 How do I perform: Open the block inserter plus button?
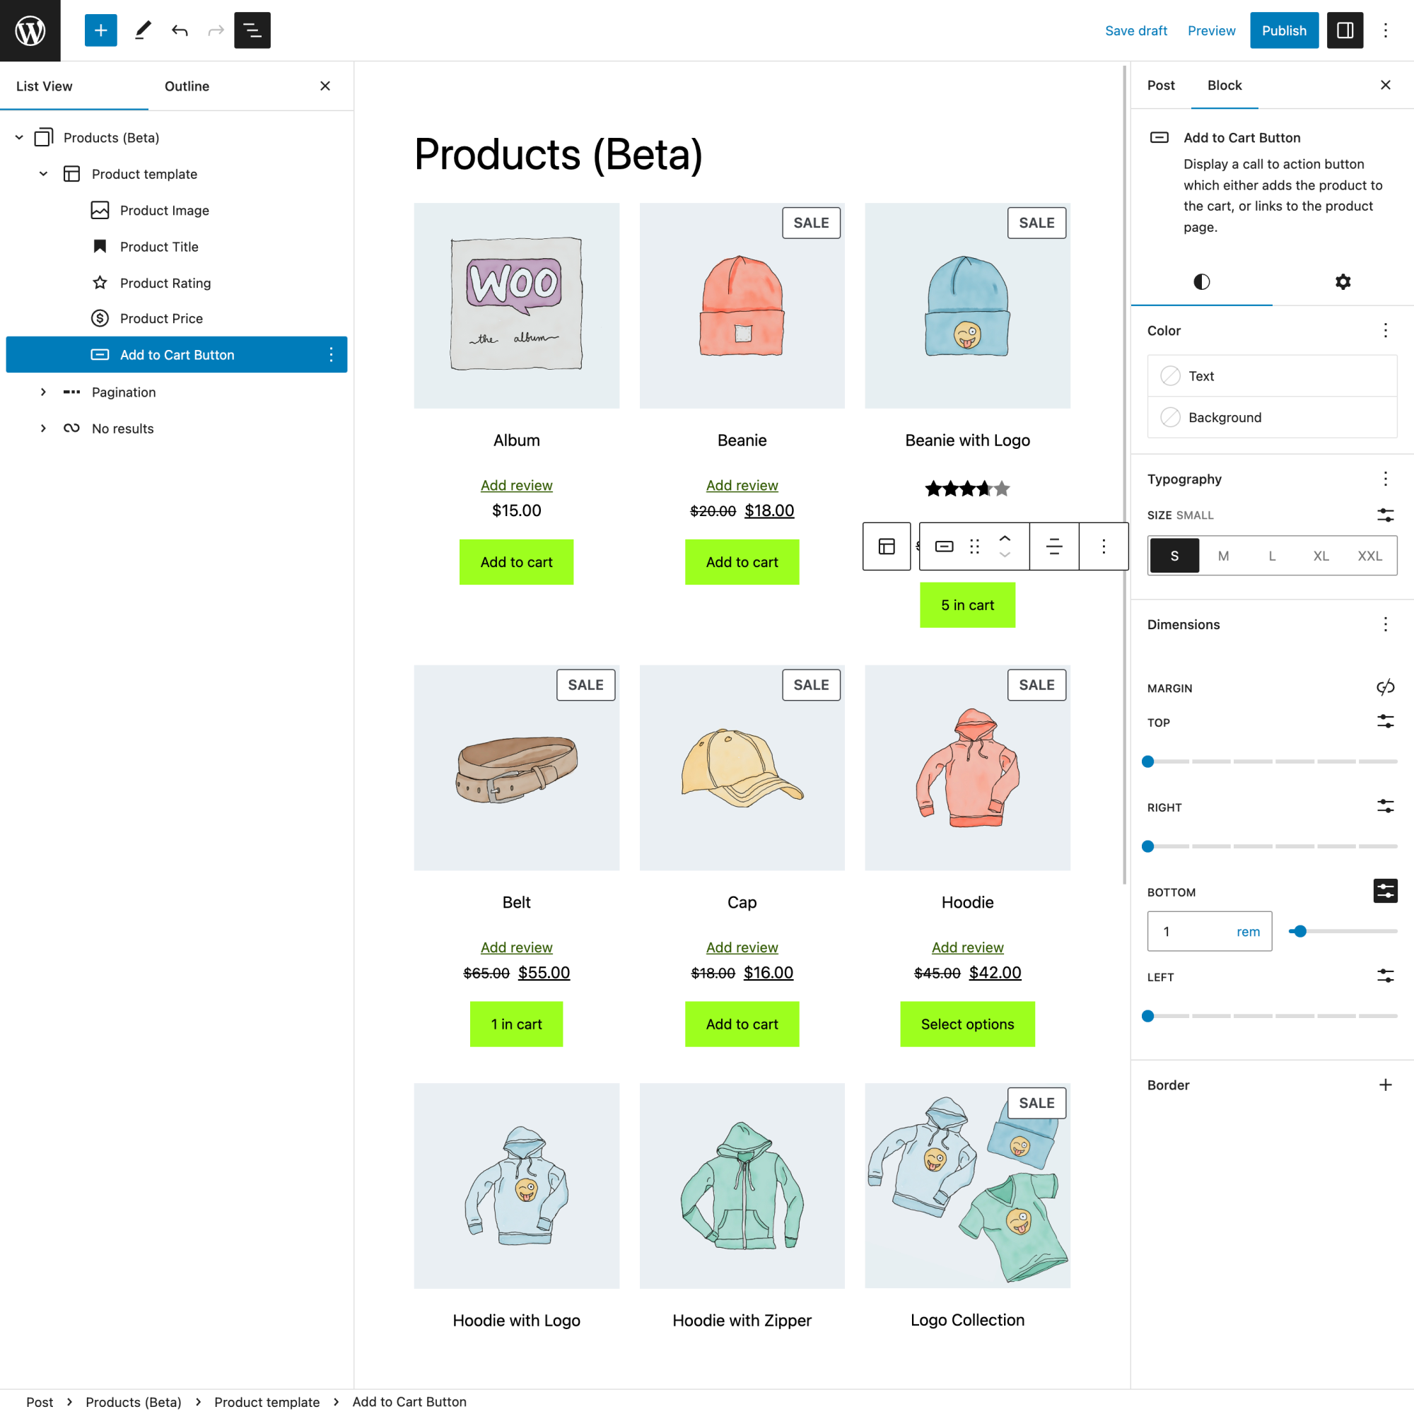101,30
